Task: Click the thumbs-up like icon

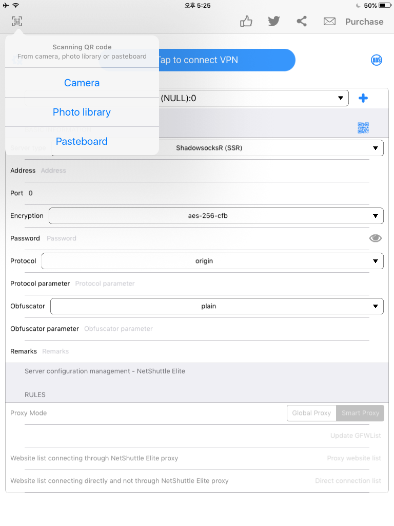Action: pos(246,22)
